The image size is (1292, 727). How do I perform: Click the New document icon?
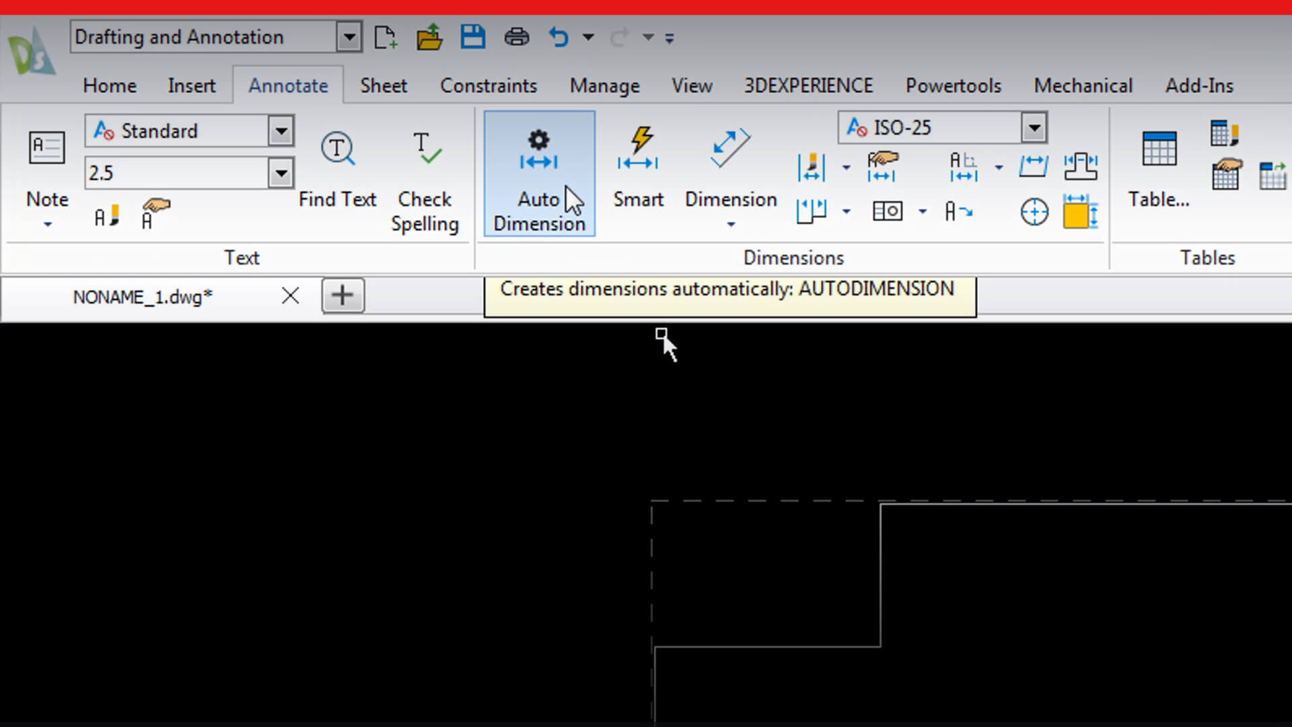(x=386, y=37)
